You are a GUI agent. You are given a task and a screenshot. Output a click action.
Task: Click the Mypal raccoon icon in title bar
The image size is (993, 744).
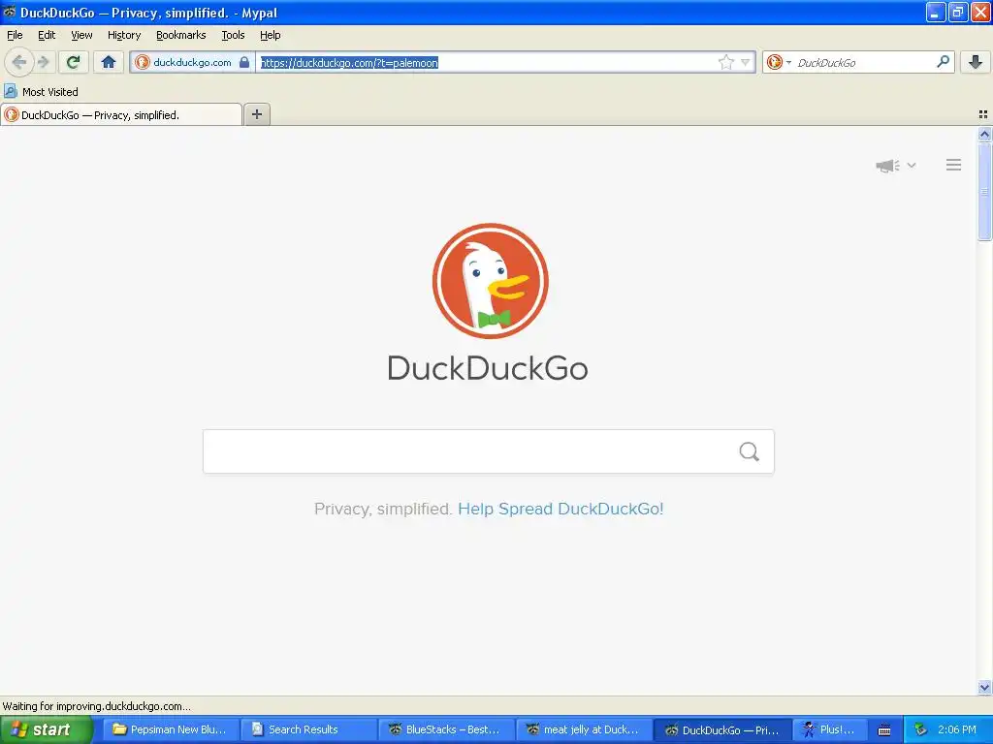tap(10, 12)
